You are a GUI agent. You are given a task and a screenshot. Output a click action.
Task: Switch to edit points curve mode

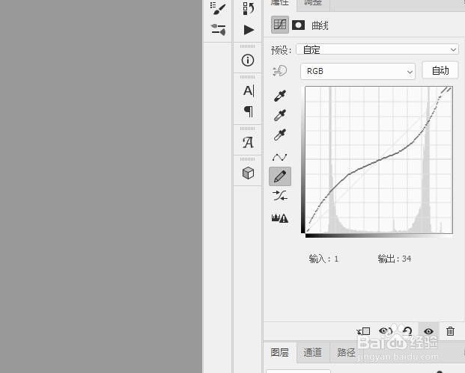279,157
